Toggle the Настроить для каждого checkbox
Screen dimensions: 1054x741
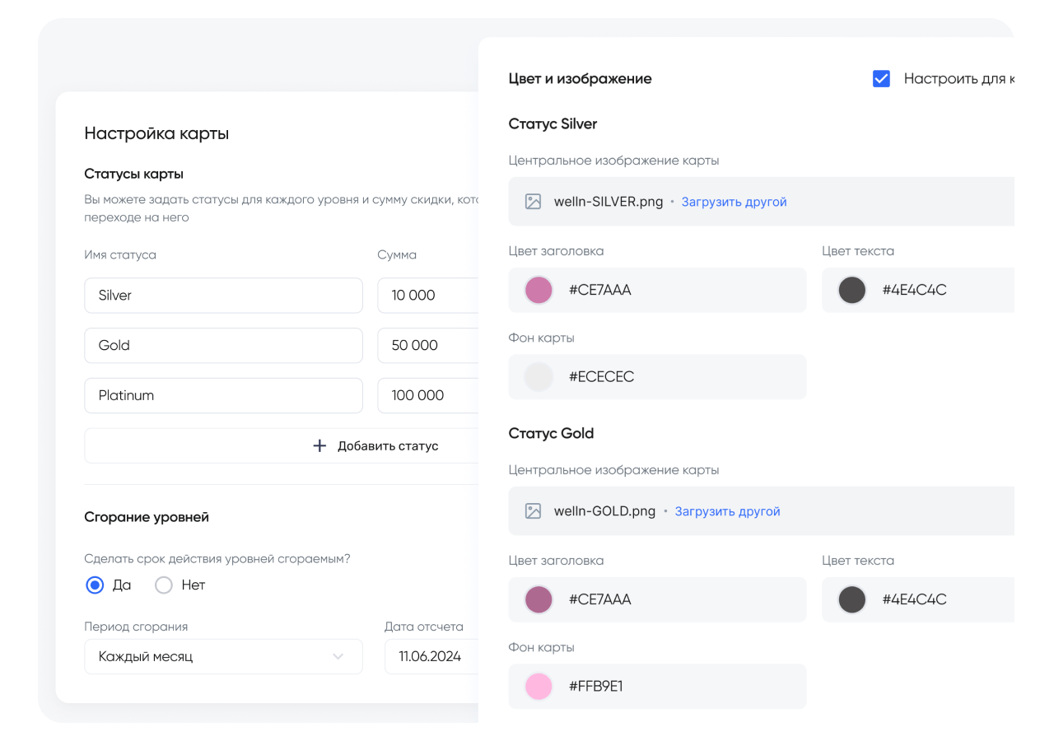[x=881, y=79]
